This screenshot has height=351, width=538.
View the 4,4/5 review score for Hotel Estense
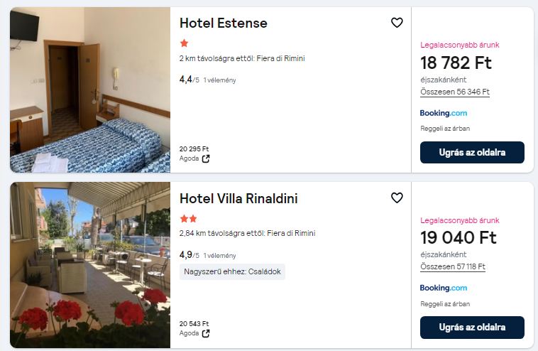189,80
